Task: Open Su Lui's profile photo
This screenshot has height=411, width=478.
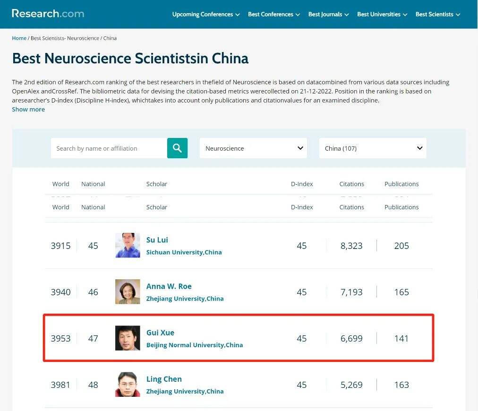Action: click(128, 245)
